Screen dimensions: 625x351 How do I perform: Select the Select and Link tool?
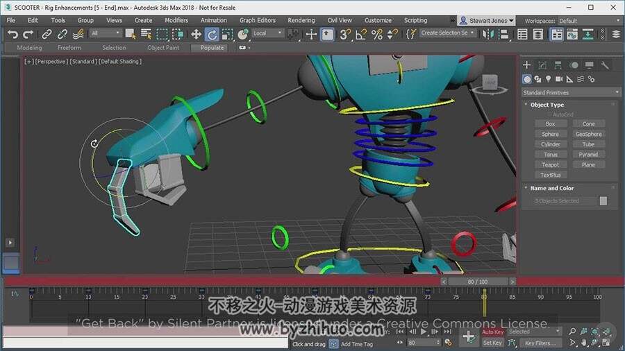(47, 35)
